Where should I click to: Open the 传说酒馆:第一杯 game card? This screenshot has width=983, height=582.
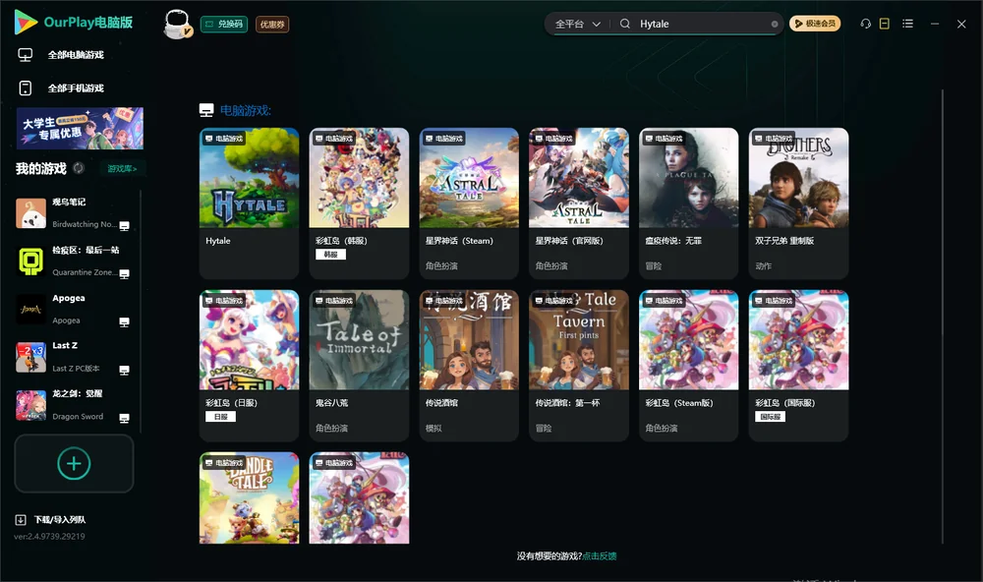(x=579, y=366)
